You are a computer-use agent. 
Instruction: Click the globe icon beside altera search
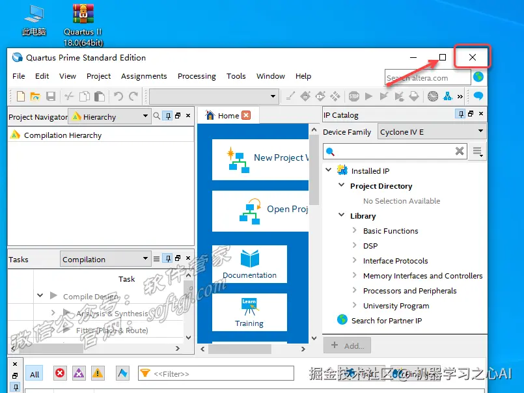478,77
